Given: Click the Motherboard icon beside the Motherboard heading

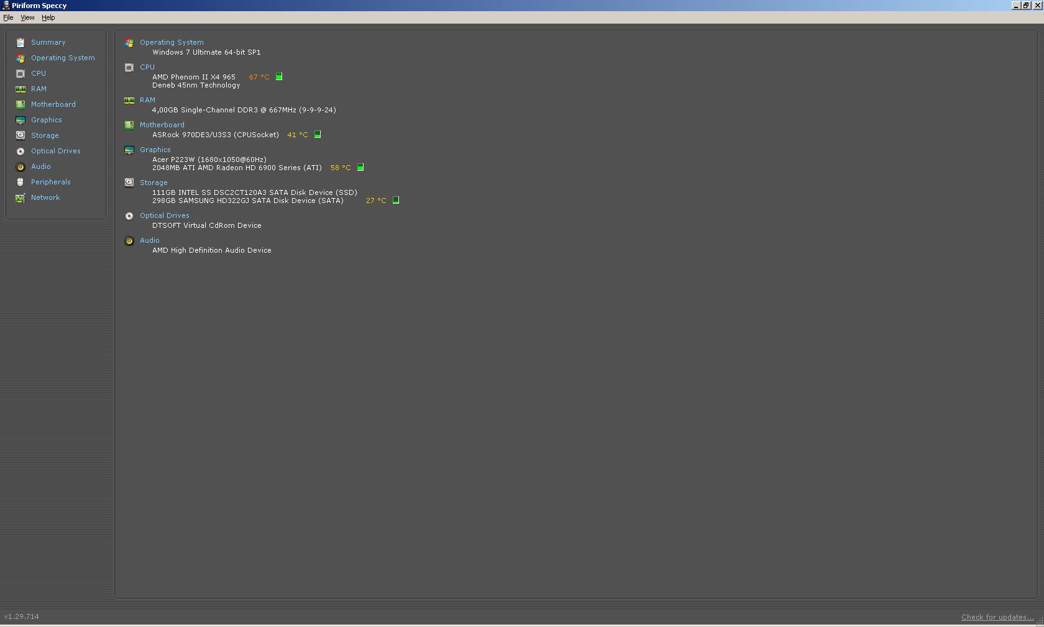Looking at the screenshot, I should click(129, 125).
